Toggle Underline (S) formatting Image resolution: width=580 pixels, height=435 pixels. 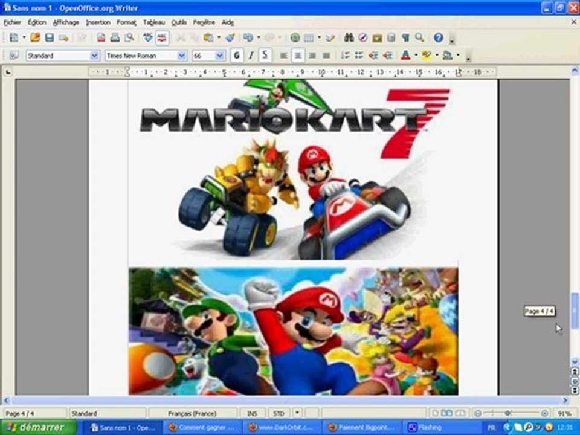[265, 56]
